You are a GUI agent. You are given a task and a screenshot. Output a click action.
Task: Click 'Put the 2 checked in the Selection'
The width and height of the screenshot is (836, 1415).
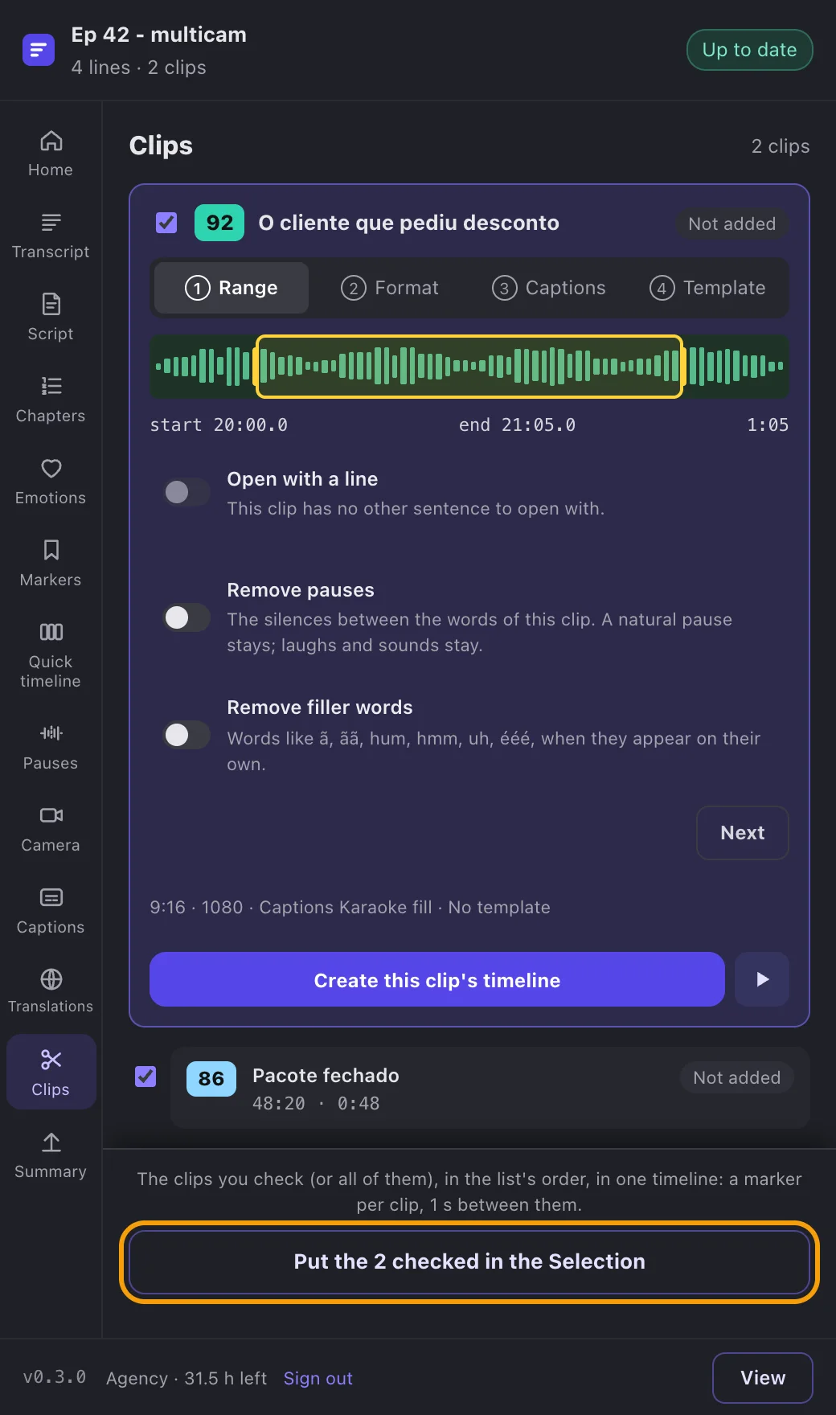(469, 1262)
